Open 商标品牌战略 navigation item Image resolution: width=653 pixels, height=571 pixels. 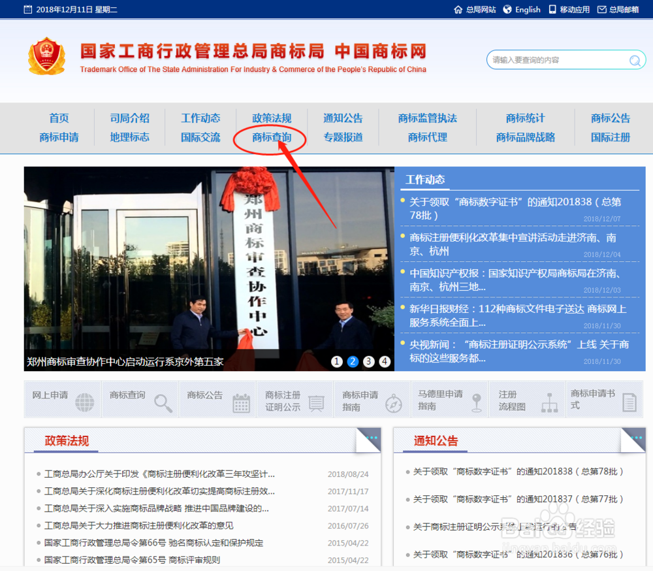[x=525, y=137]
